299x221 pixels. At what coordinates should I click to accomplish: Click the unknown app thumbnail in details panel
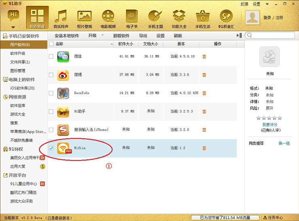point(269,57)
